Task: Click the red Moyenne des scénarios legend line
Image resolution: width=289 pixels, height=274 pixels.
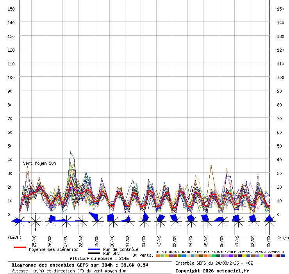Action: [x=20, y=247]
